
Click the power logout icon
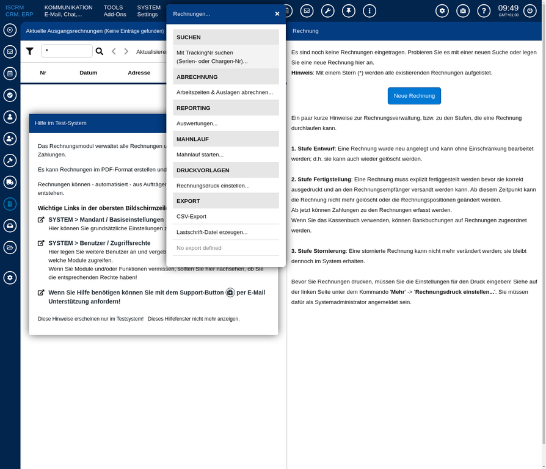(531, 10)
